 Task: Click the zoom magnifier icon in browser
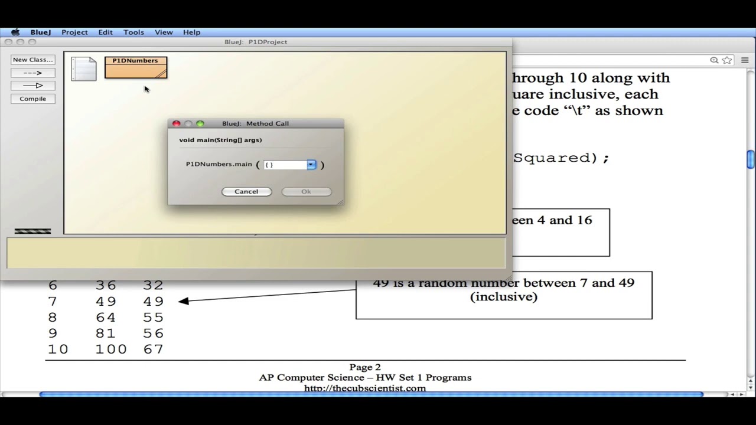point(714,60)
